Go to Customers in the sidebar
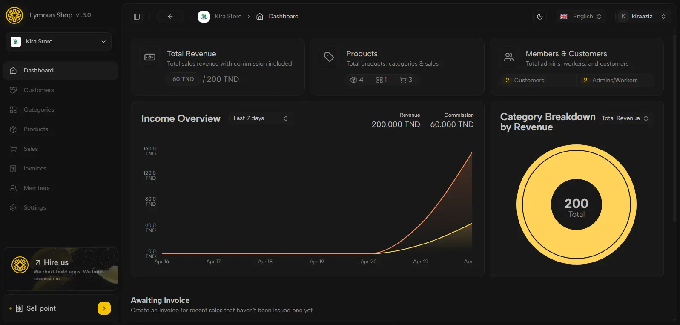Screen dimensions: 680x325 39,90
